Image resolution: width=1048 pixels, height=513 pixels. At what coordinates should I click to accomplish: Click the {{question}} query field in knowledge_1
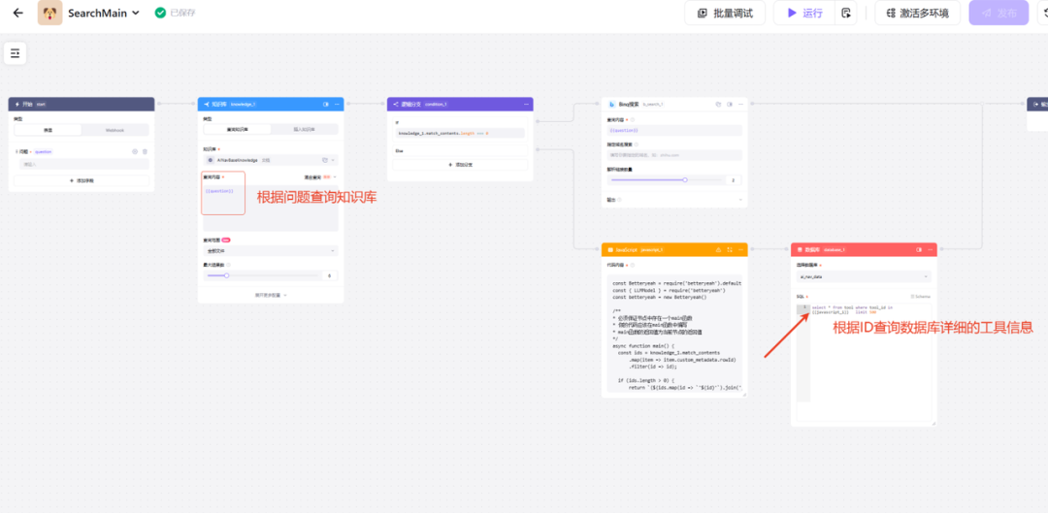point(271,208)
